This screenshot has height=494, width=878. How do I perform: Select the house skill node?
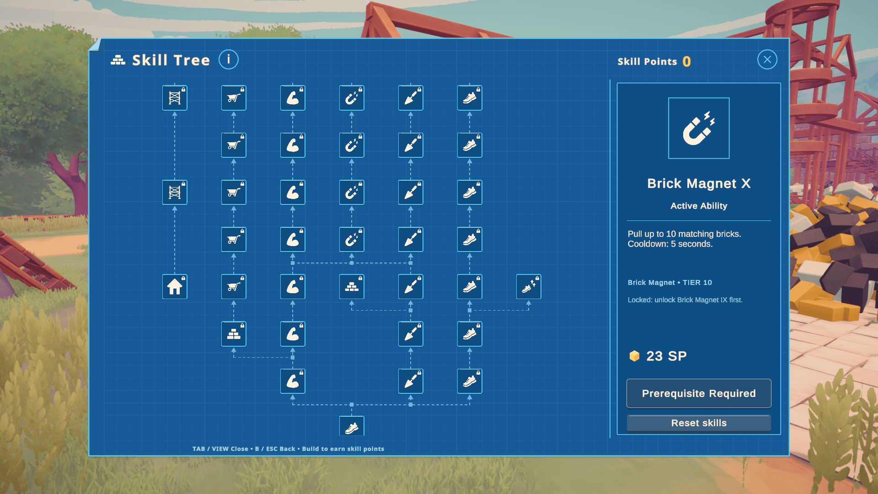(x=175, y=287)
